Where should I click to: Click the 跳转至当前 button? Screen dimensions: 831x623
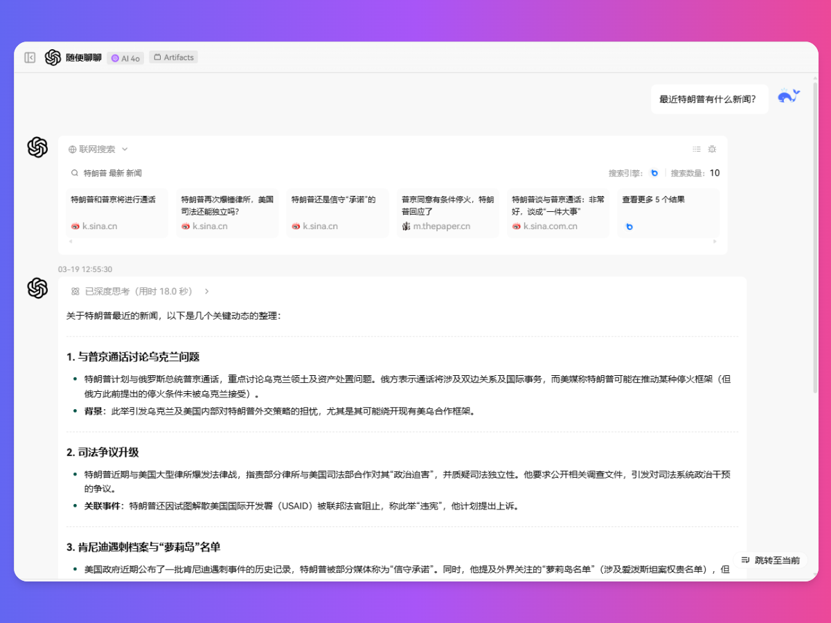[x=769, y=561]
